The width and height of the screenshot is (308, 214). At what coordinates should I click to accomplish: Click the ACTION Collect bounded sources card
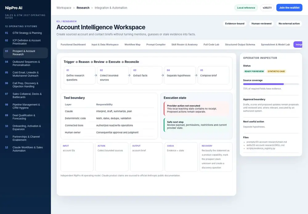coord(112,157)
